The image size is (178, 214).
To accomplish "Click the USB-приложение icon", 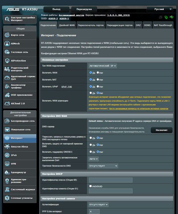I will [x=7, y=95].
